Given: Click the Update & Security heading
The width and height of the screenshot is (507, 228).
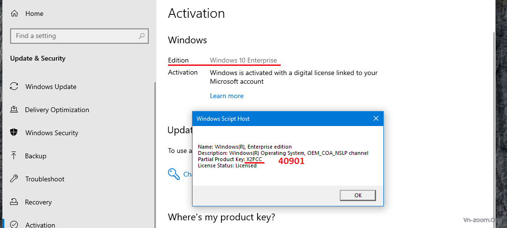Looking at the screenshot, I should coord(38,59).
